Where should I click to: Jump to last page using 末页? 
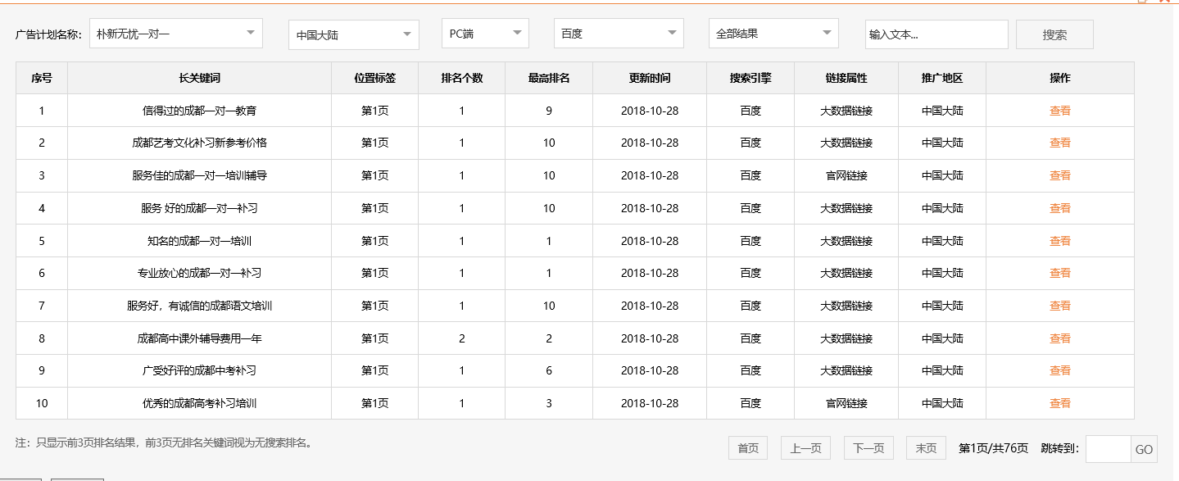point(925,448)
